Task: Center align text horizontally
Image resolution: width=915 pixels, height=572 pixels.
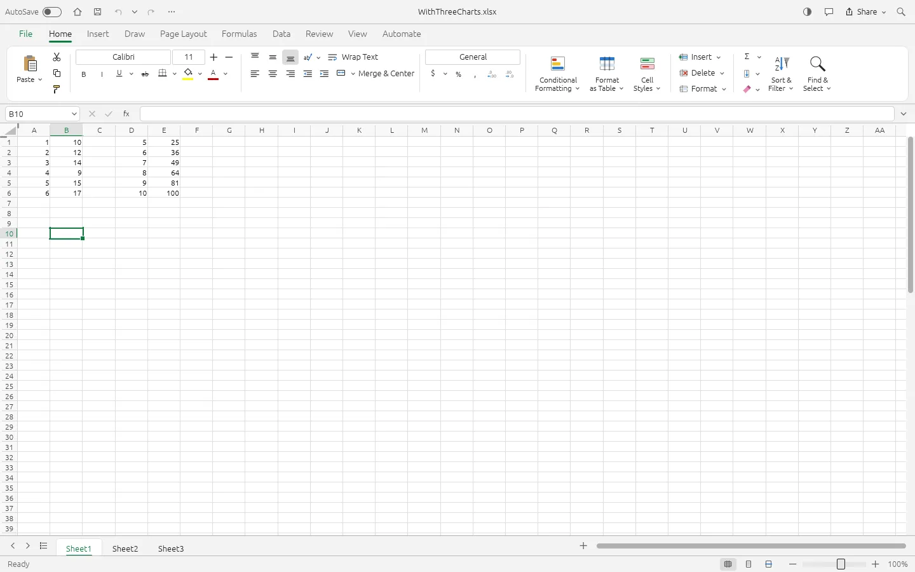Action: point(273,74)
